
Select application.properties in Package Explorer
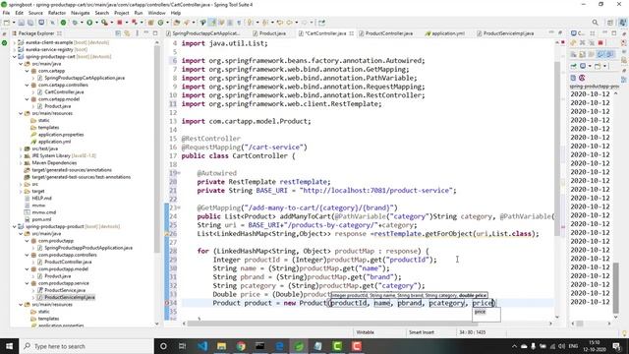[x=61, y=135]
